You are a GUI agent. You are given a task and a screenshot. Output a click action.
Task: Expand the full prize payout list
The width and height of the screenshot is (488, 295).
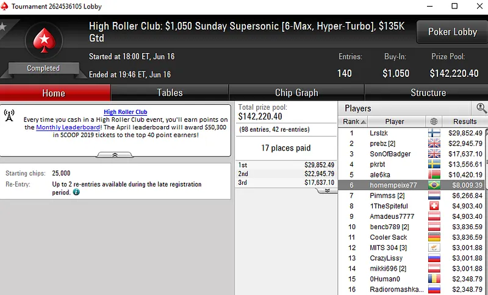326,190
